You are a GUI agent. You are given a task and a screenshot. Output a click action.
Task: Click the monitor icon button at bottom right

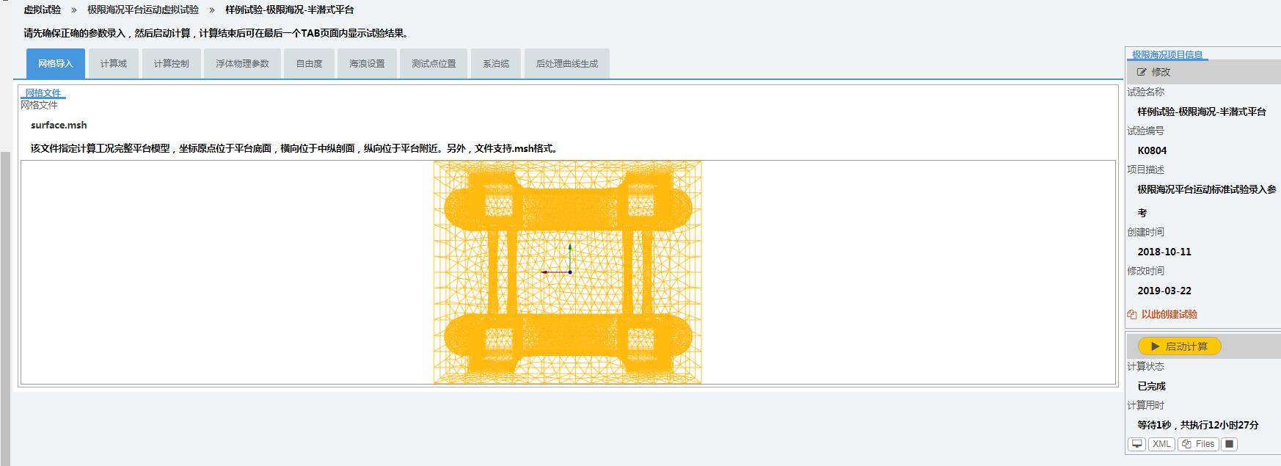1136,444
